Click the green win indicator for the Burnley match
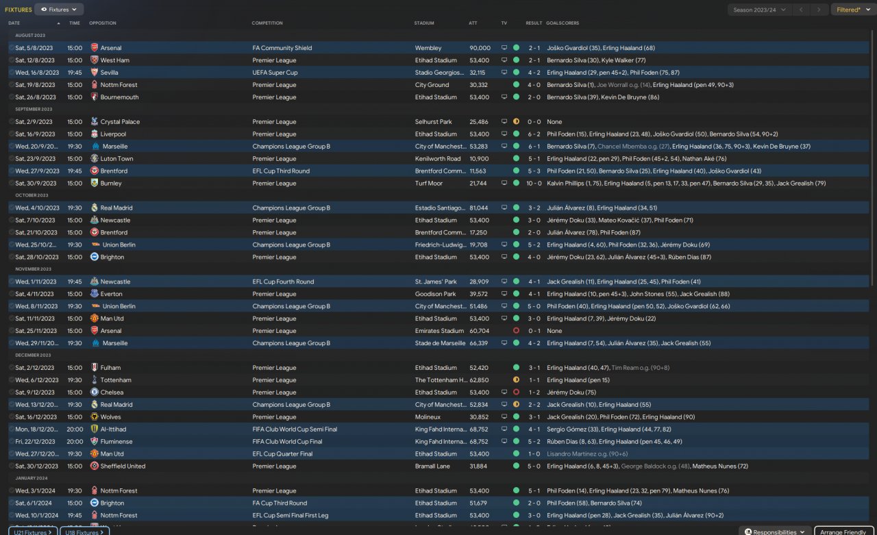The width and height of the screenshot is (877, 535). tap(516, 184)
